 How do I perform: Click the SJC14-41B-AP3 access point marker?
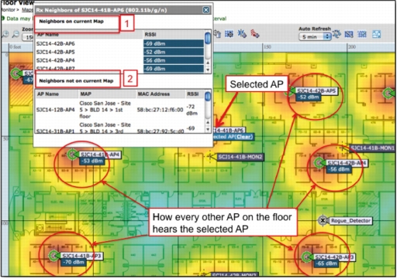54,256
